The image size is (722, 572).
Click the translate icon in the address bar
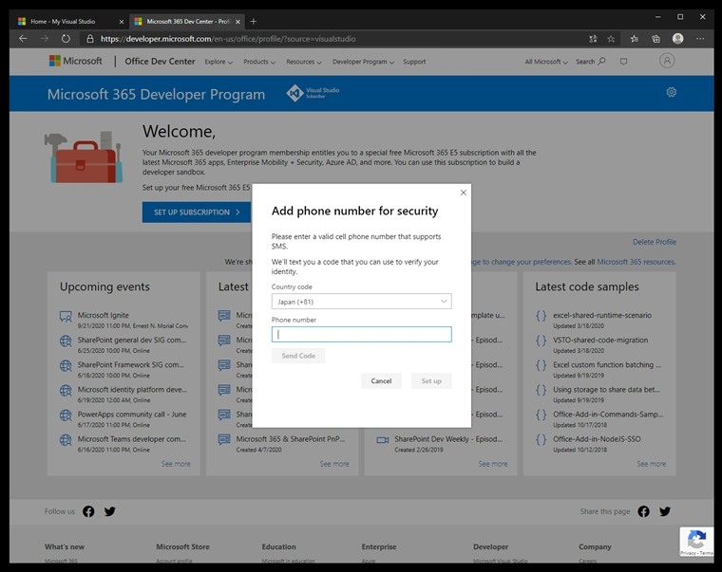coord(593,39)
